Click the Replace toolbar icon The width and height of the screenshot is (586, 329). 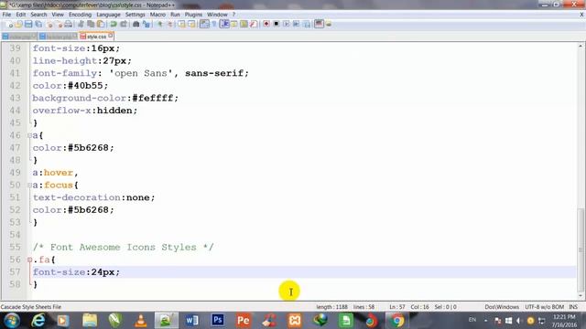[146, 25]
